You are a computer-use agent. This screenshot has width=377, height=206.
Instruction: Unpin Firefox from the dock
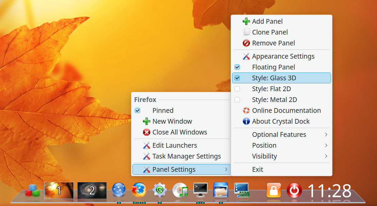click(x=163, y=110)
